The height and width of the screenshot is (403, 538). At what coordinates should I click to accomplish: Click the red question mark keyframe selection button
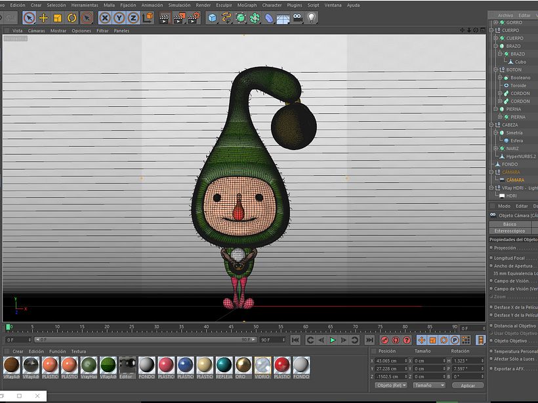[407, 340]
